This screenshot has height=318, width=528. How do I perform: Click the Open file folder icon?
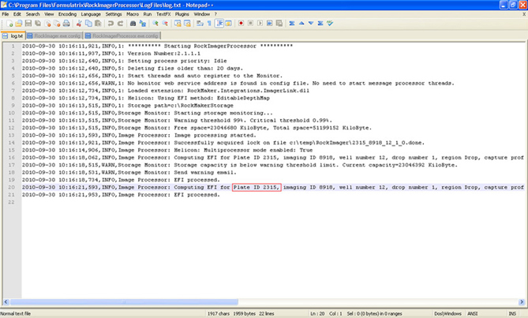(x=19, y=23)
